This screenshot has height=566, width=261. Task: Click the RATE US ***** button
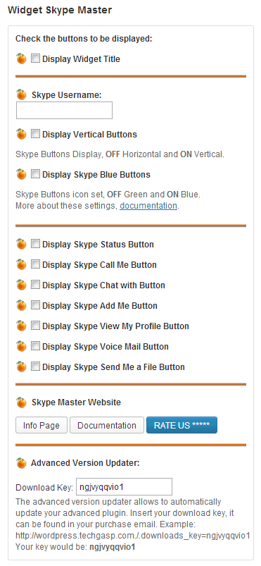tap(182, 425)
